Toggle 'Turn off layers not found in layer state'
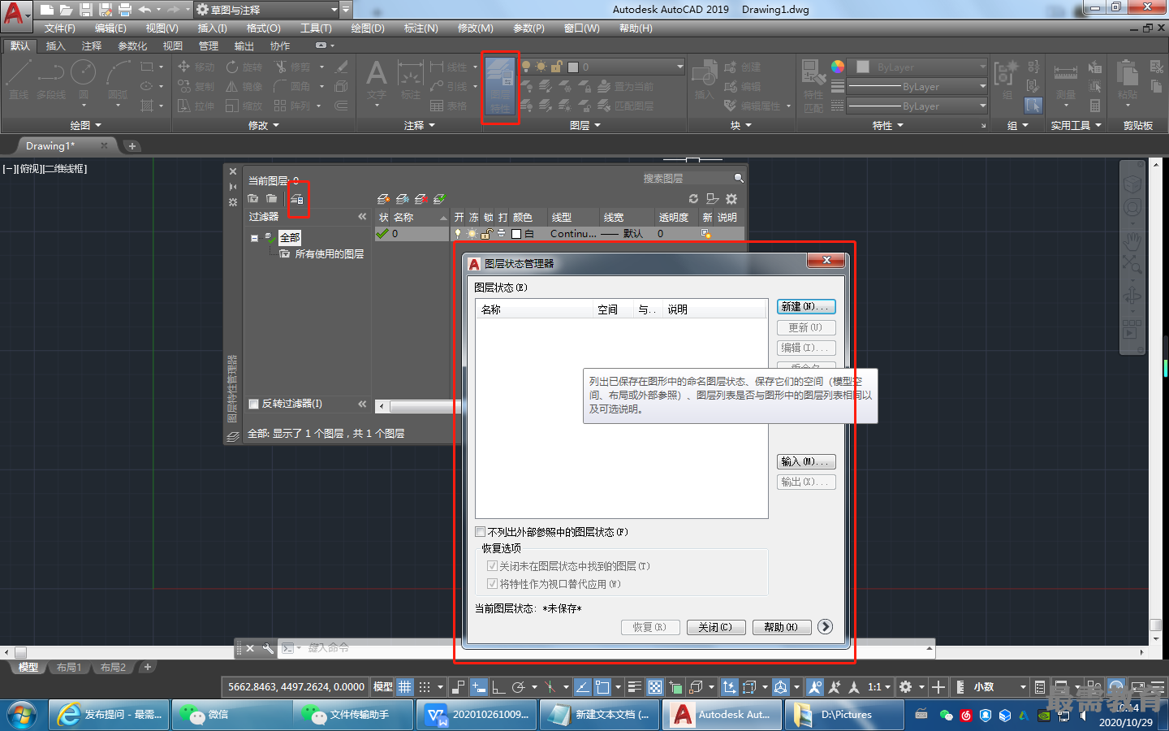Image resolution: width=1169 pixels, height=731 pixels. [x=492, y=566]
